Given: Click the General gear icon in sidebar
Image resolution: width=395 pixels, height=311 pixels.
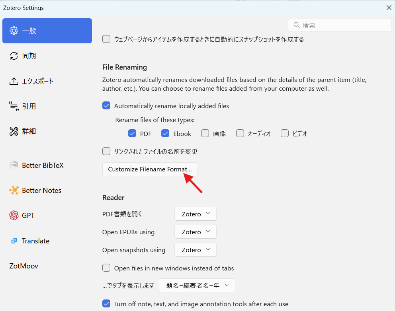Looking at the screenshot, I should 14,31.
